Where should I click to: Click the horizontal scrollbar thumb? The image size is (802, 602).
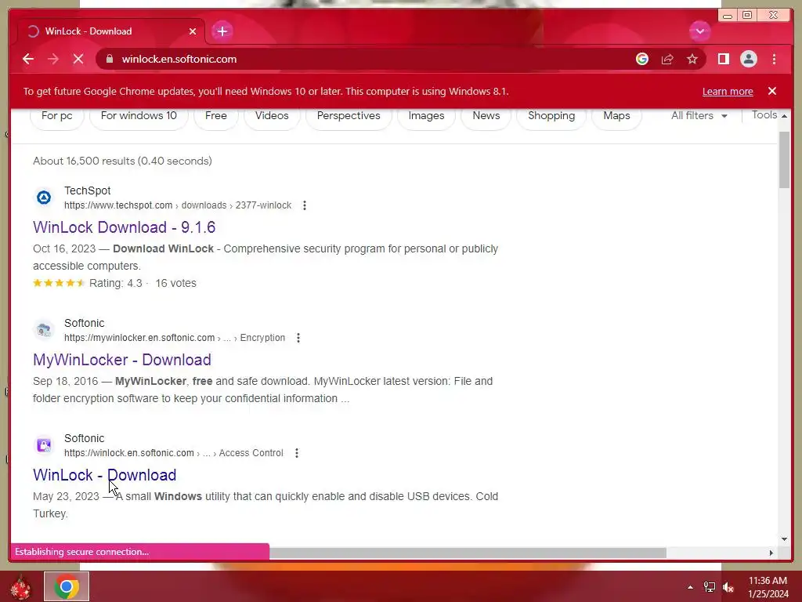click(x=468, y=553)
